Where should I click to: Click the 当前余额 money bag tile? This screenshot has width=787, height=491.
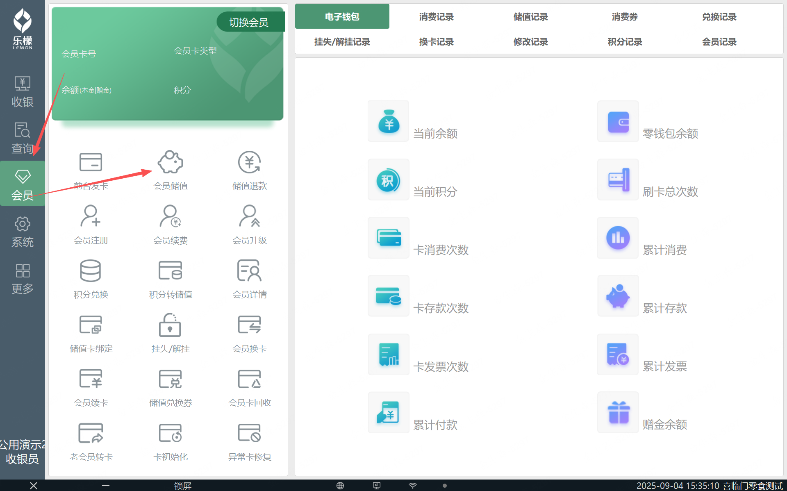(389, 121)
